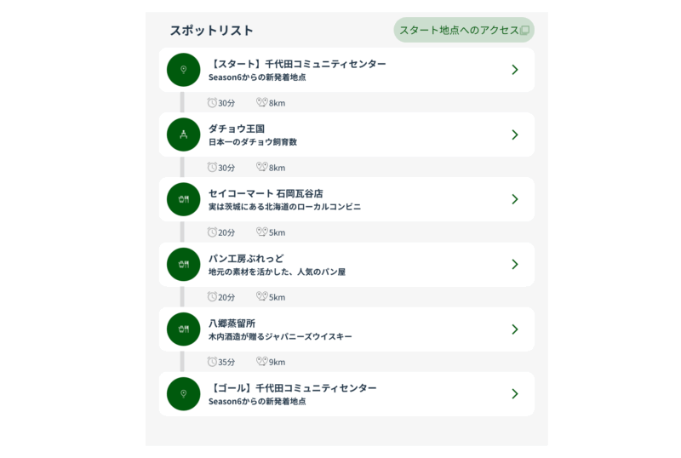Click the food icon beside セイコーマート 石岡瓦谷店
The width and height of the screenshot is (681, 458).
[183, 199]
